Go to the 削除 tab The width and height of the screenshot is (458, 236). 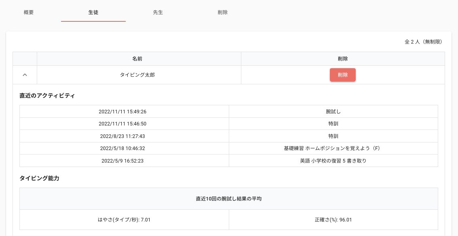tap(223, 13)
